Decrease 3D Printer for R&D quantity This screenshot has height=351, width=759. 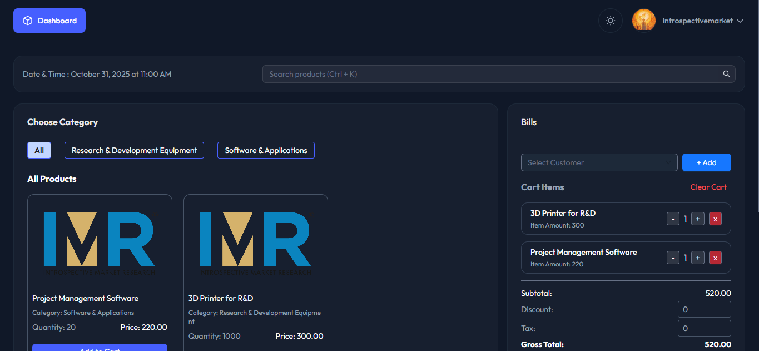[673, 219]
